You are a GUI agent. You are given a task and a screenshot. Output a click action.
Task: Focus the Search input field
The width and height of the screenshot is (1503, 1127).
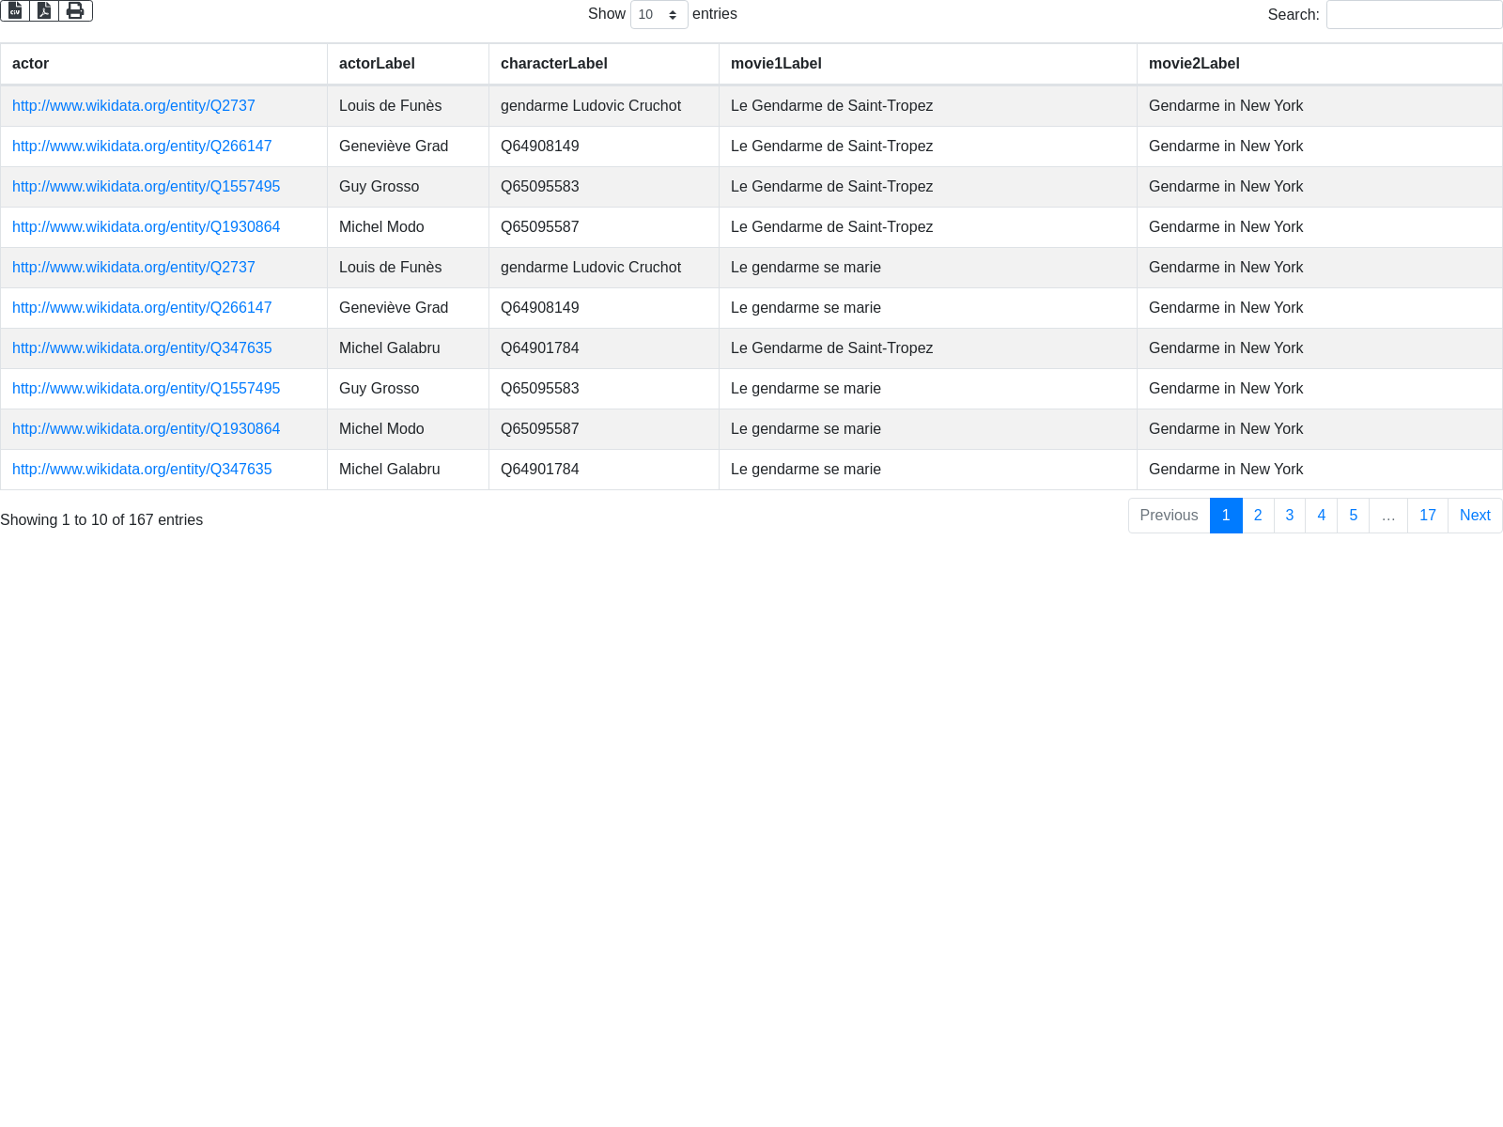(1413, 15)
